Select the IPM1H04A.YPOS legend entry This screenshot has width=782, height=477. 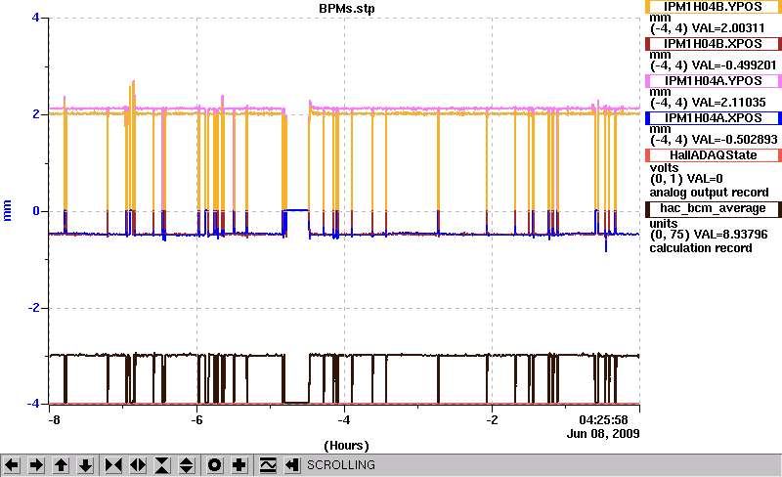pyautogui.click(x=714, y=81)
